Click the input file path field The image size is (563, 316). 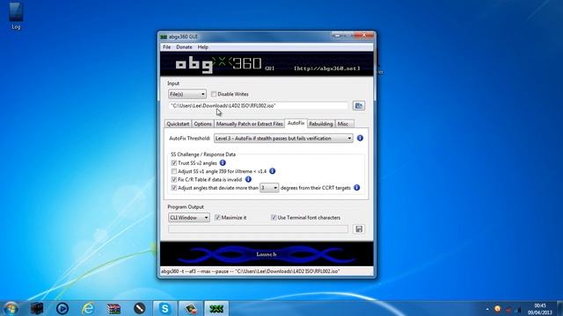coord(258,105)
